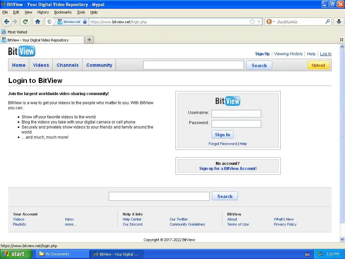
Task: Open the Viewing History link
Action: [x=288, y=54]
